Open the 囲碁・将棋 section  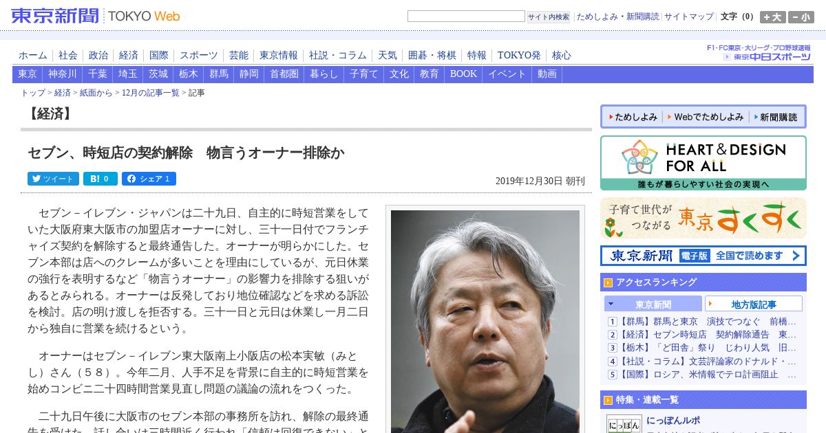click(x=432, y=55)
